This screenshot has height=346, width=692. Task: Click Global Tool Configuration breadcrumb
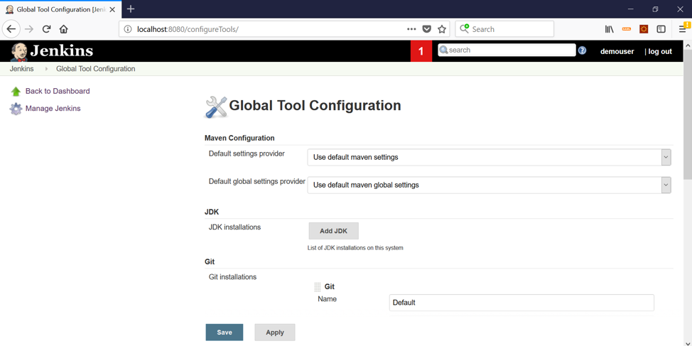[x=96, y=69]
